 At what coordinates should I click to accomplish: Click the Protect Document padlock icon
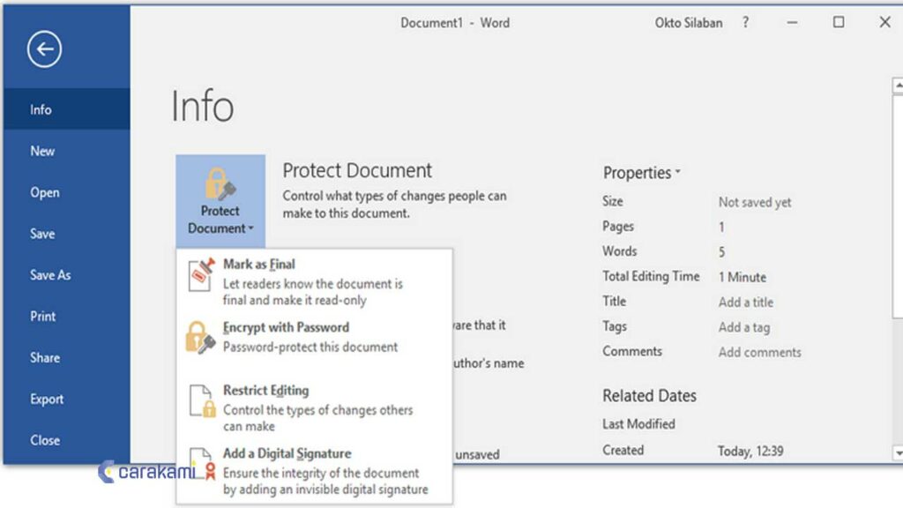coord(220,183)
